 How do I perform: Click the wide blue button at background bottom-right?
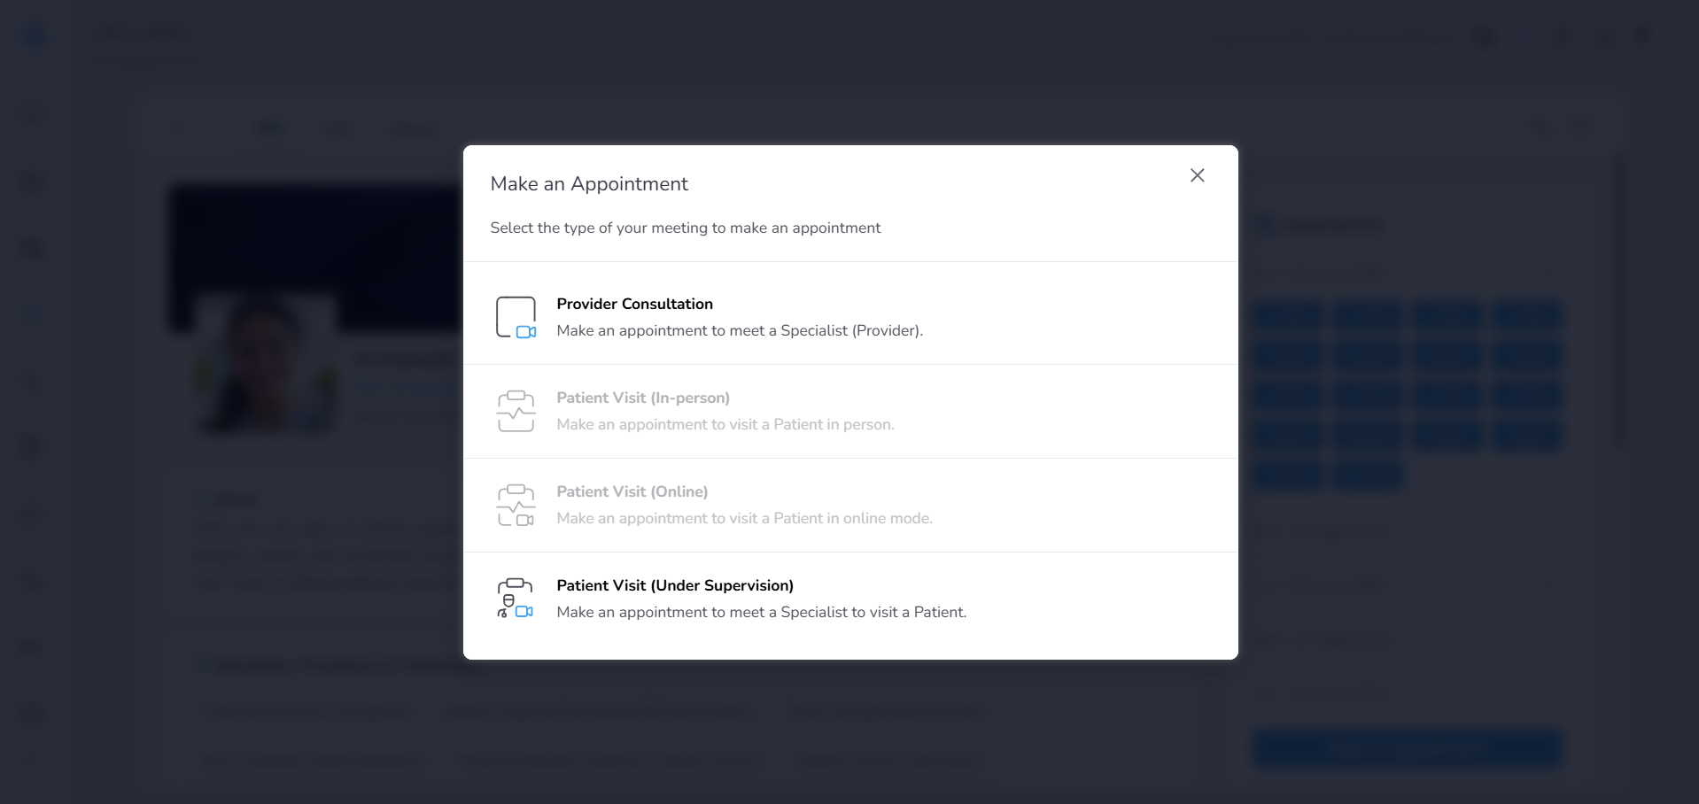(x=1408, y=749)
